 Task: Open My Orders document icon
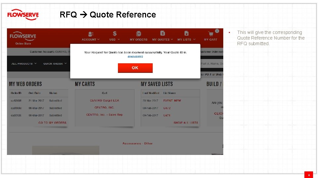pyautogui.click(x=138, y=34)
